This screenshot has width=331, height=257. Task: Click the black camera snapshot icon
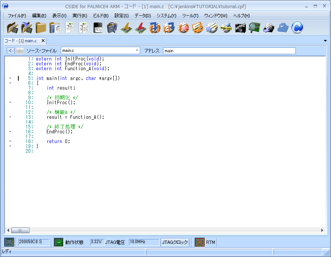[240, 28]
